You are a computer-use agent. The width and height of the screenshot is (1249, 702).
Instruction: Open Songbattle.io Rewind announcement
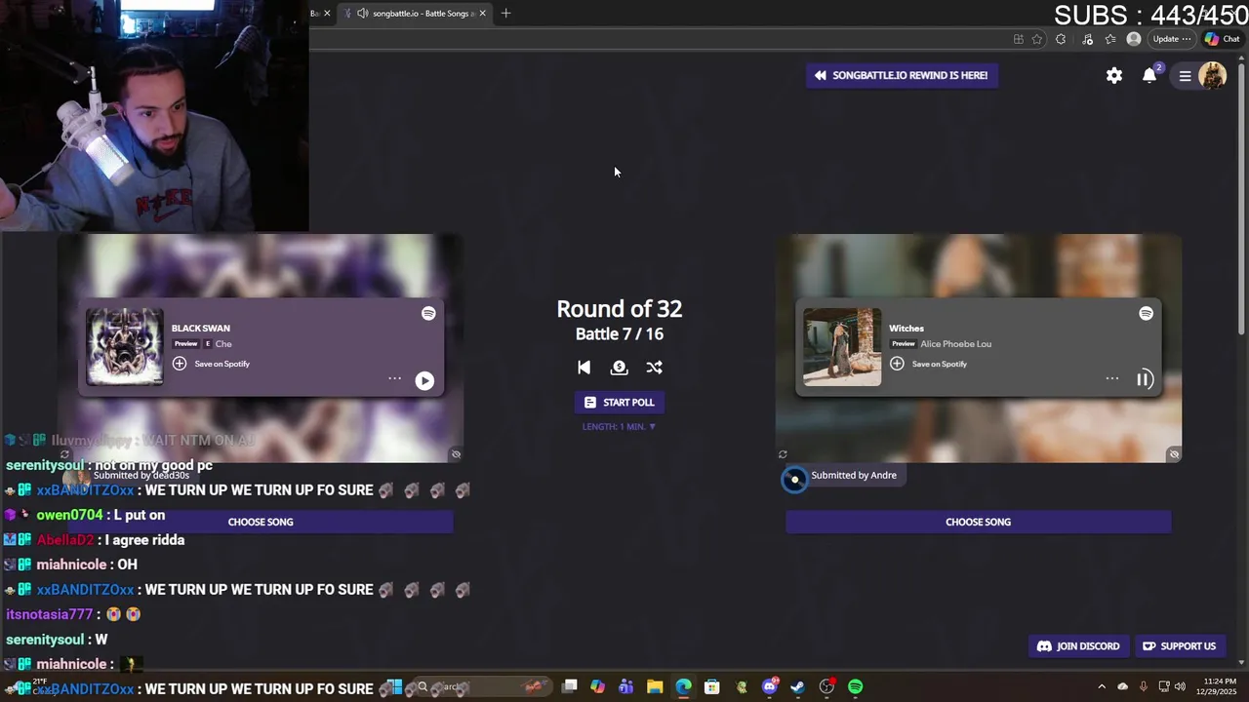pos(902,75)
